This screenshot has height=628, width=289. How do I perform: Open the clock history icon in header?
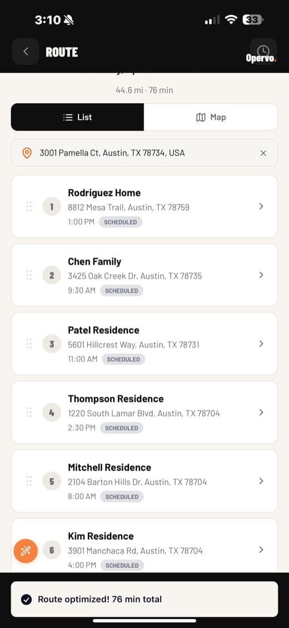point(263,51)
